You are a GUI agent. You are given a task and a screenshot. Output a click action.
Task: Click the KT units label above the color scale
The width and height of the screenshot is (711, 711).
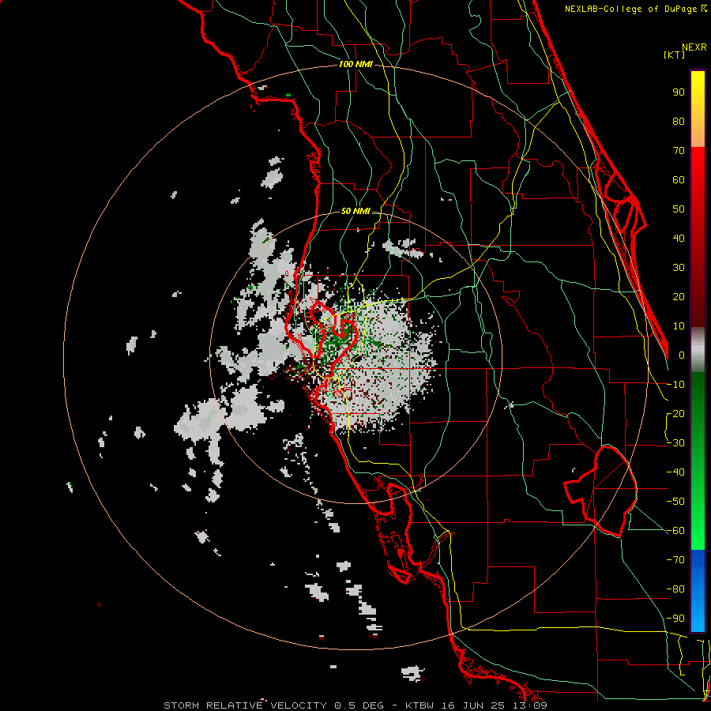675,55
